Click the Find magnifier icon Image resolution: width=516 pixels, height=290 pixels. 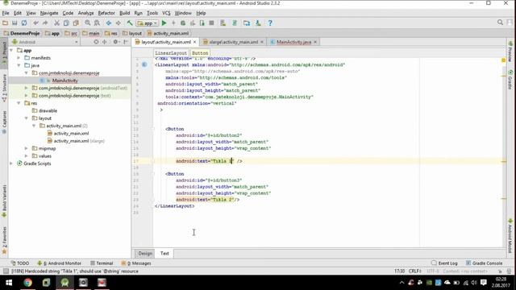pos(88,23)
